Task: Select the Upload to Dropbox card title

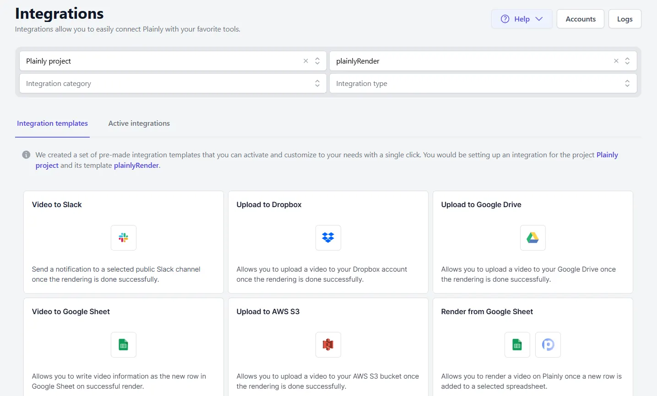Action: [269, 204]
